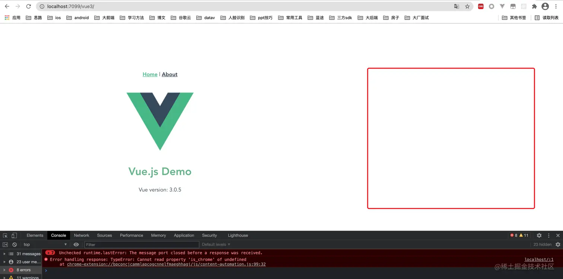Click the live expression eye icon
This screenshot has height=279, width=563.
coord(76,244)
